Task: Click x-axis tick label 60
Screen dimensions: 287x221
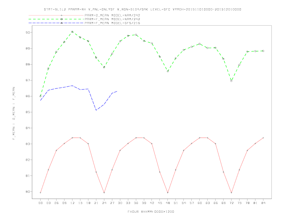Action: pos(200,203)
